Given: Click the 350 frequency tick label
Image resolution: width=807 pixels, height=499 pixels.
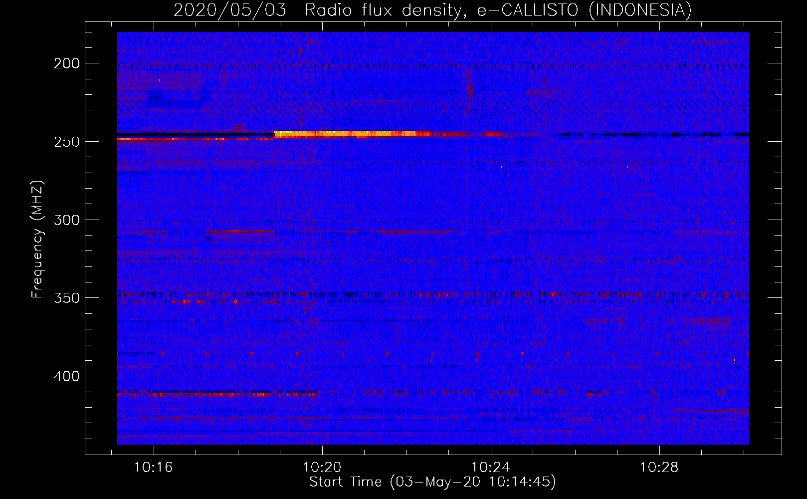Looking at the screenshot, I should [x=66, y=298].
